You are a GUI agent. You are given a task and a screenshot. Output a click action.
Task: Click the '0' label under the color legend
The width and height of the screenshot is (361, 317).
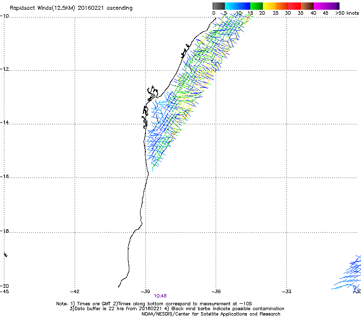click(x=214, y=13)
